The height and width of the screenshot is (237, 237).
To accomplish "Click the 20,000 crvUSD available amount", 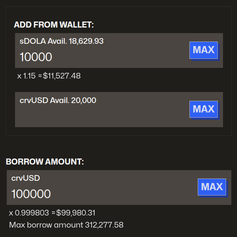I will pyautogui.click(x=86, y=100).
